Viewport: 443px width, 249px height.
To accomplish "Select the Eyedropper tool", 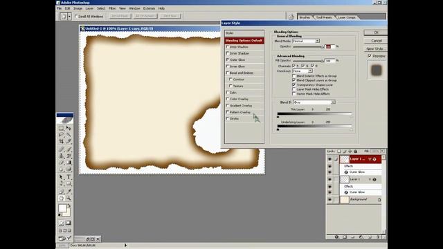I will 69,192.
